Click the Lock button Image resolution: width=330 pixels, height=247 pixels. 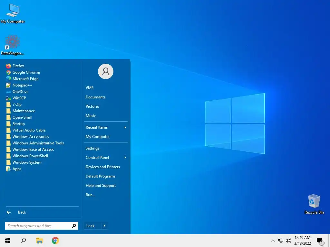click(92, 226)
